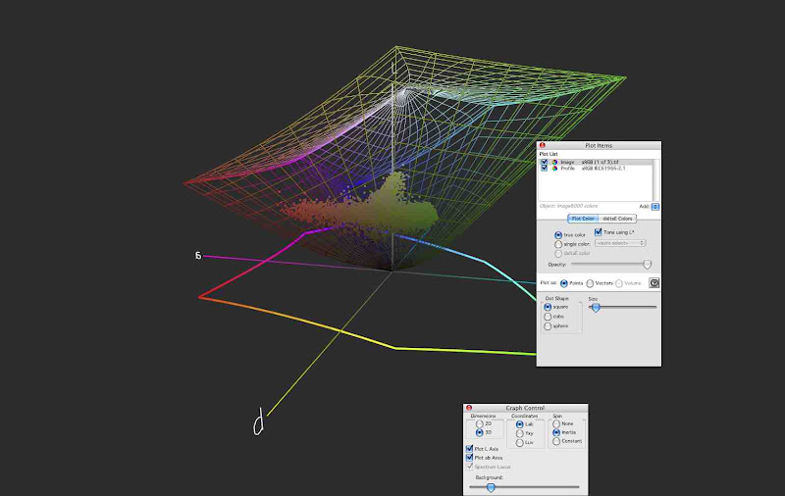The width and height of the screenshot is (785, 496).
Task: Click the color wheel icon of the Image row
Action: (x=554, y=162)
